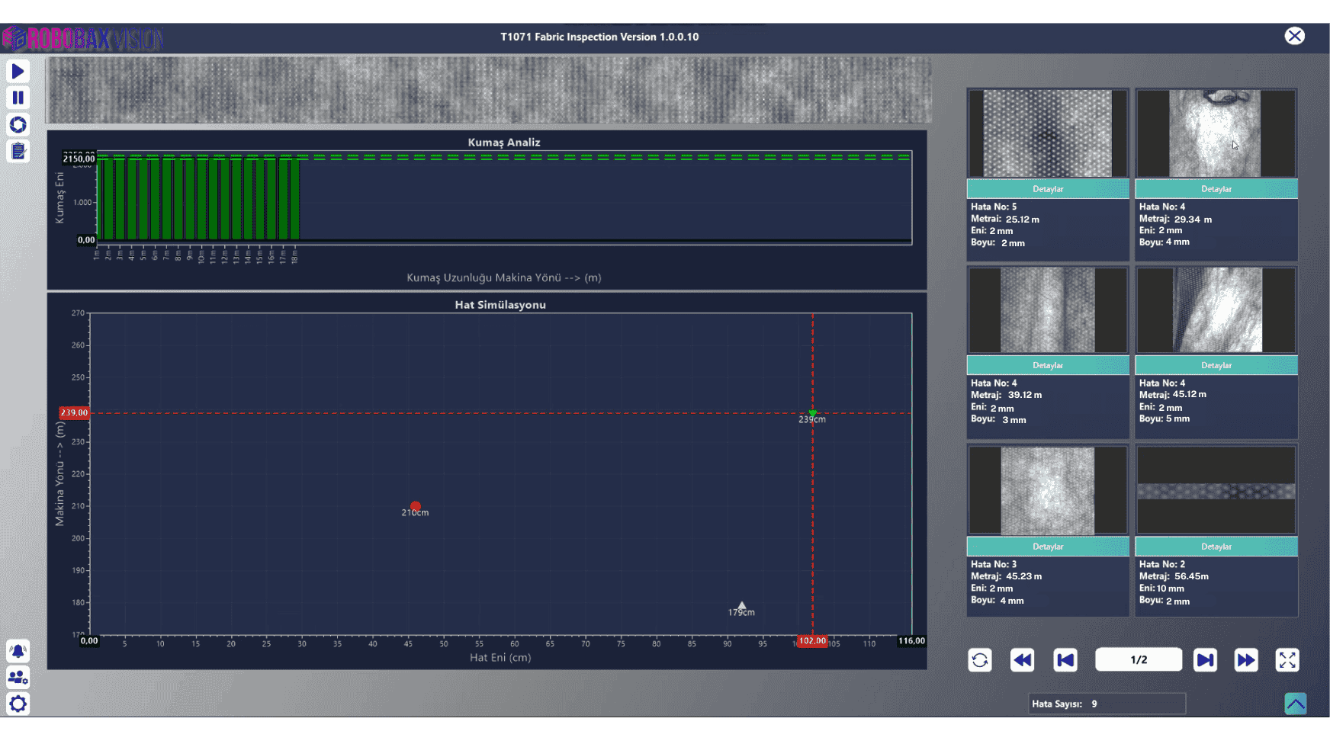Open Detaylar for defect at 39.12 m
The width and height of the screenshot is (1330, 744).
point(1048,365)
